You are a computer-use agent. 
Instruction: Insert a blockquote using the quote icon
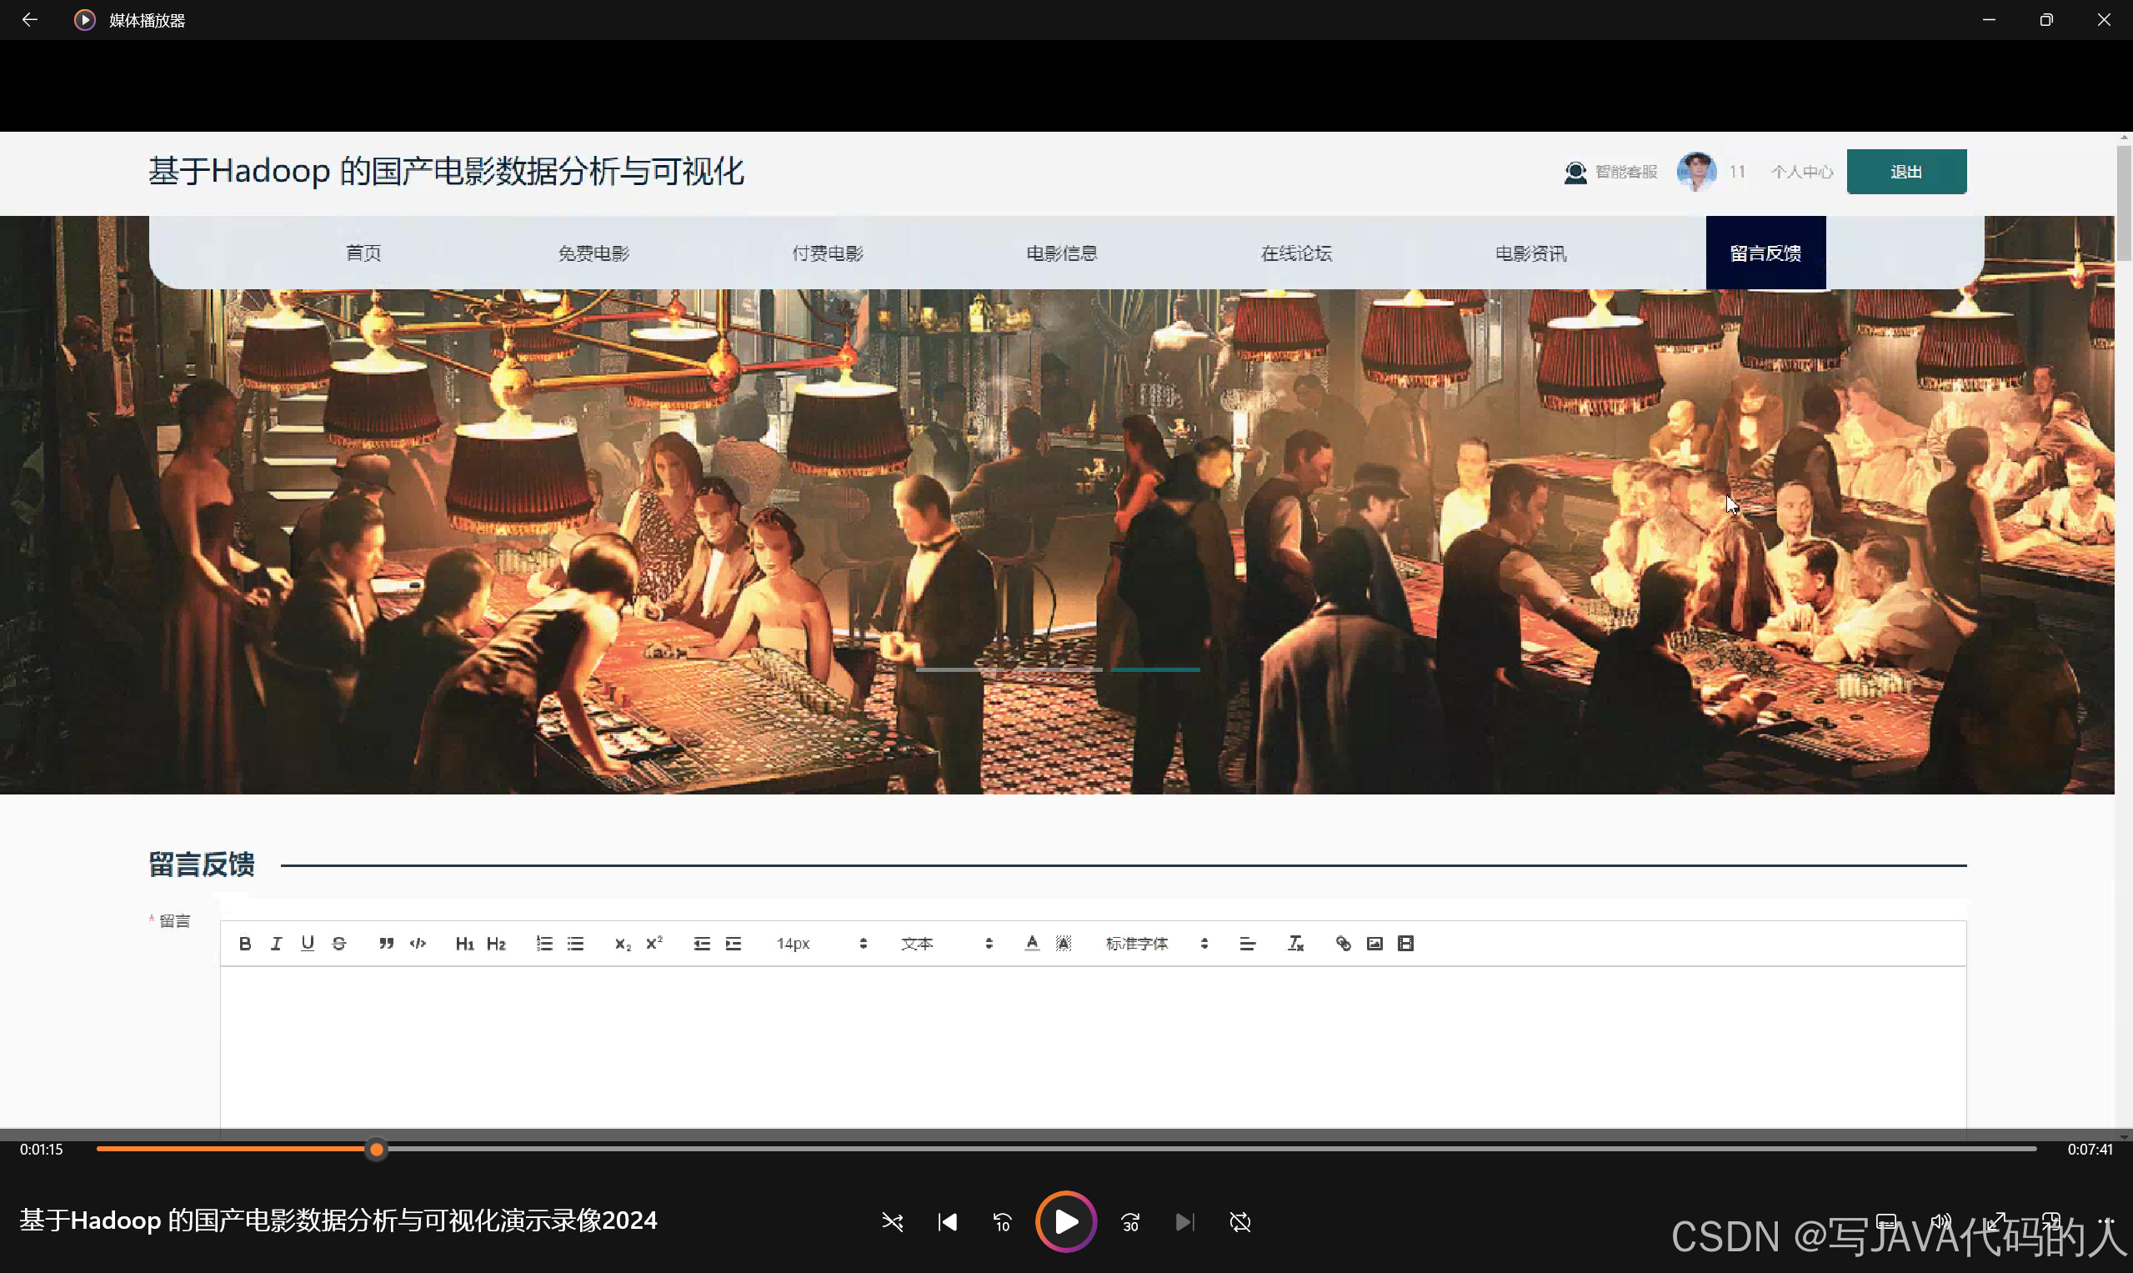point(386,944)
